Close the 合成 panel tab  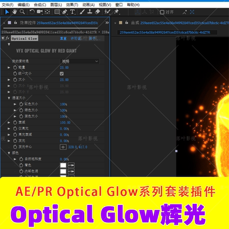pos(115,23)
